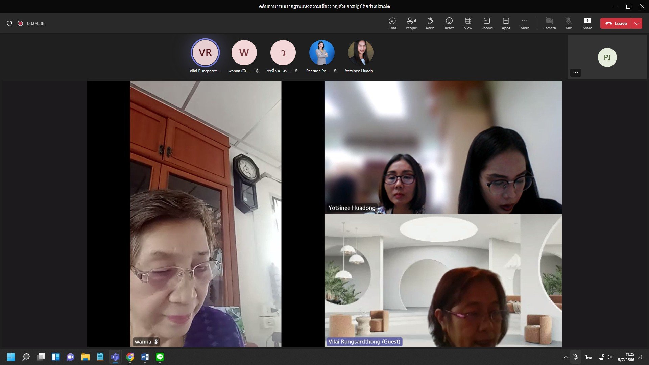Open the React emoji menu
649x365 pixels.
[449, 23]
